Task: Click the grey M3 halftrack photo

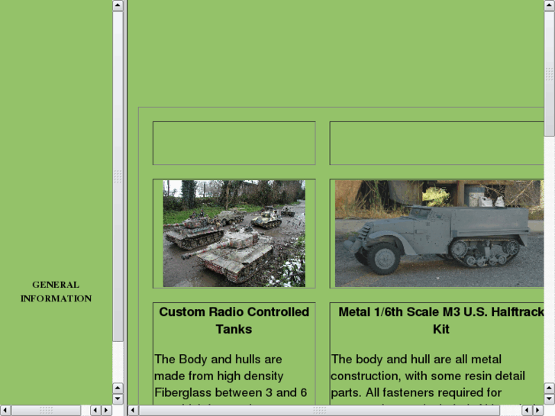Action: click(x=439, y=234)
